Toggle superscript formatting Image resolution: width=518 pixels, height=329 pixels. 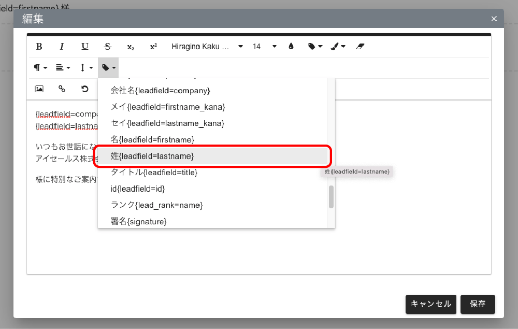click(153, 47)
